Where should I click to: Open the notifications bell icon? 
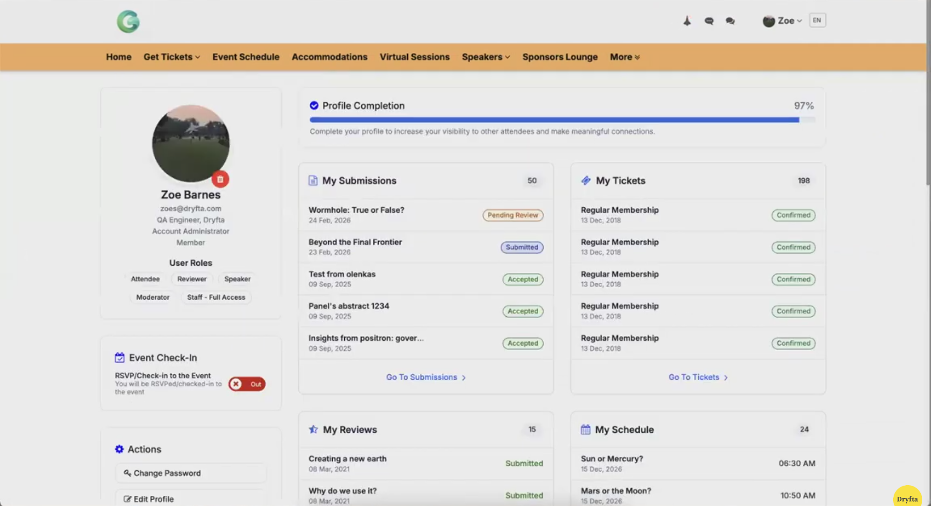[687, 21]
